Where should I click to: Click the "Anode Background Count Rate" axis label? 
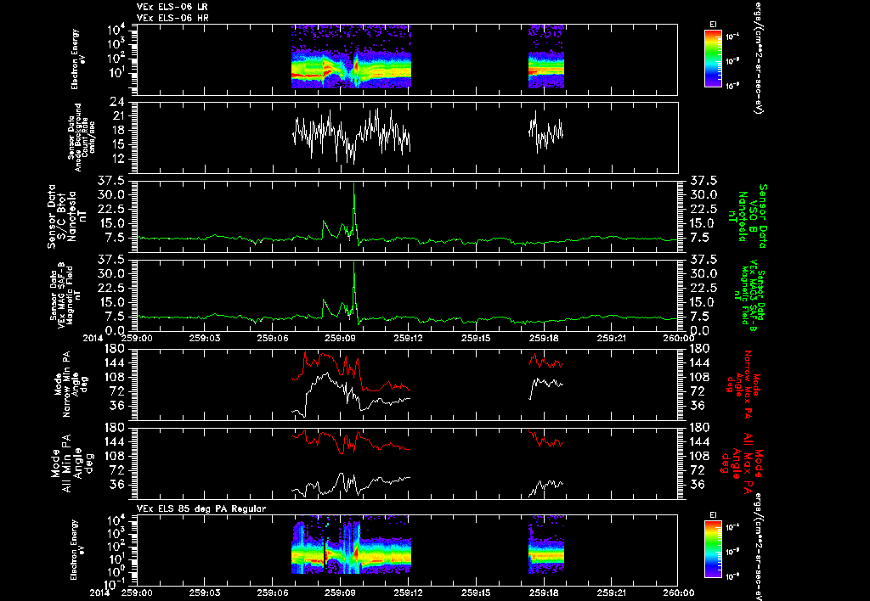click(x=82, y=138)
